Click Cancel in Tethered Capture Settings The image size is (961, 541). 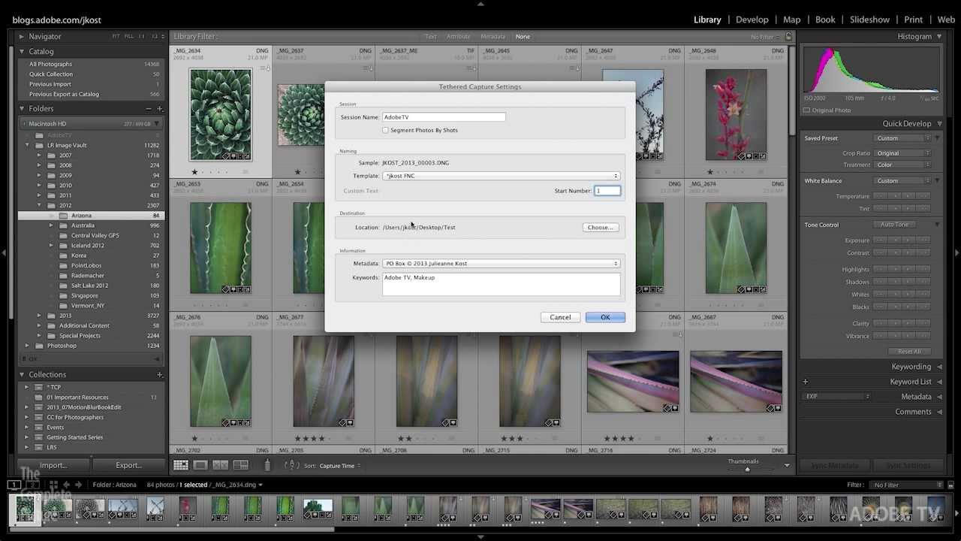(x=560, y=317)
